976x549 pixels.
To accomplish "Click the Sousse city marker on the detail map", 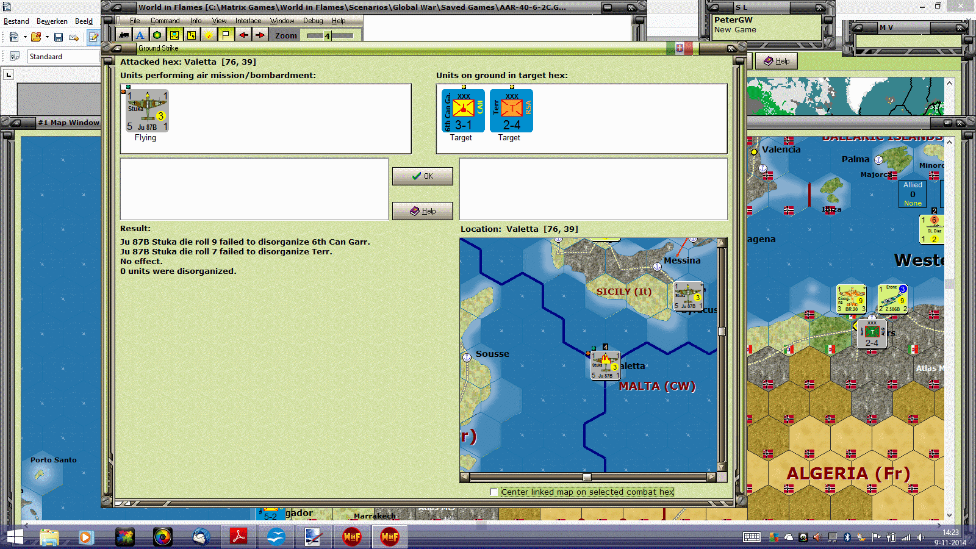I will pos(467,357).
